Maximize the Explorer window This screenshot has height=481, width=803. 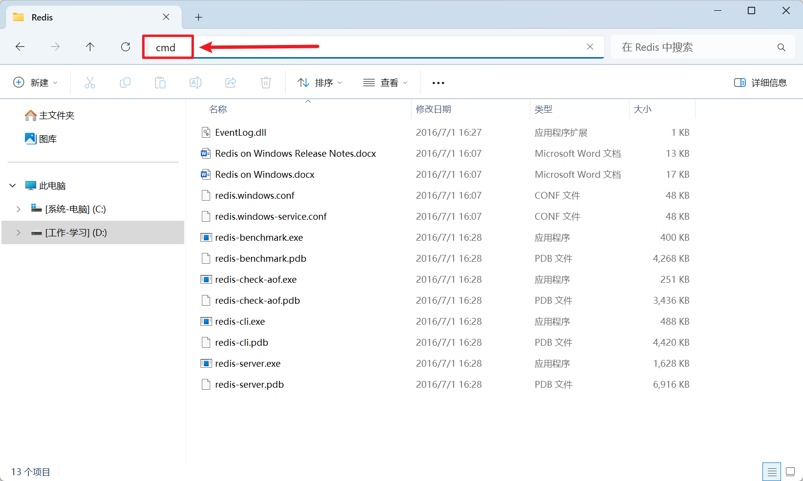pos(752,11)
